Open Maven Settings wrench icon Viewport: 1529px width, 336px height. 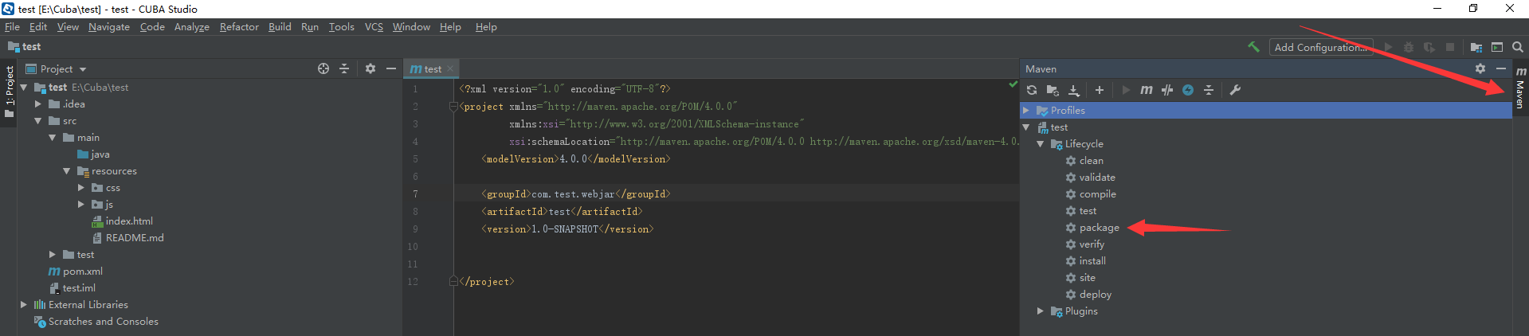(1235, 90)
